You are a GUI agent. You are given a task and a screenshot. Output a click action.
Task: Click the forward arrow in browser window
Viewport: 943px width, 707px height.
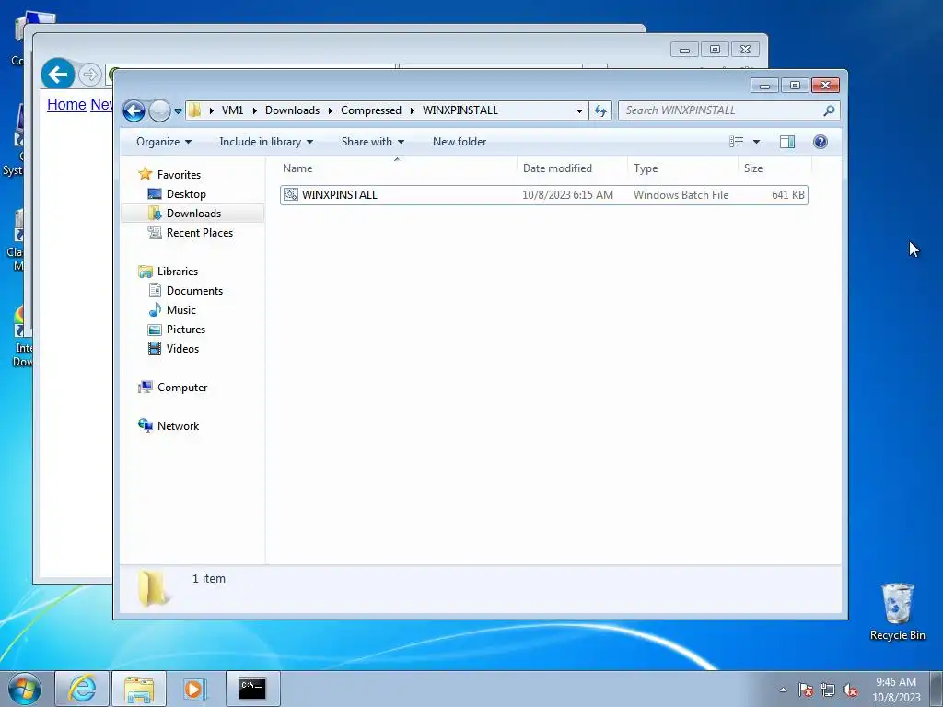pyautogui.click(x=89, y=75)
